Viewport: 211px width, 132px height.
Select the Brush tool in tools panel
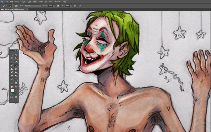(x=16, y=66)
